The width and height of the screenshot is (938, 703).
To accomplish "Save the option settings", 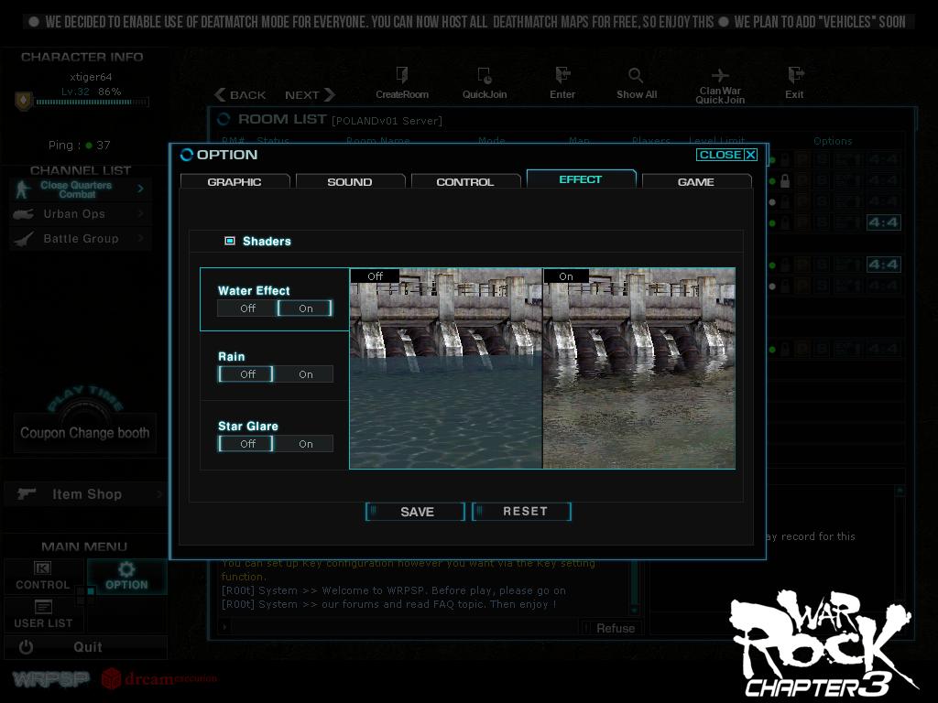I will [415, 512].
